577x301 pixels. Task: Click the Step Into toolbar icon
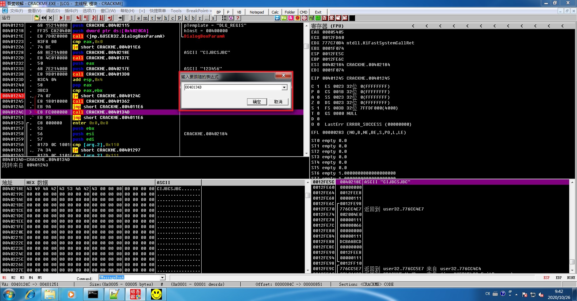pyautogui.click(x=79, y=18)
